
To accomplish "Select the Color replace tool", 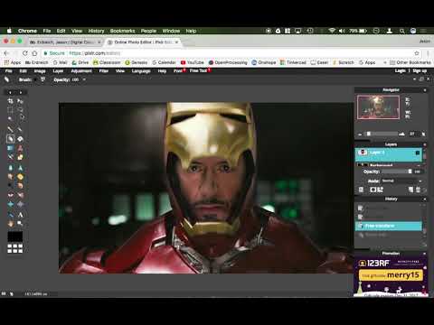I will (x=11, y=157).
